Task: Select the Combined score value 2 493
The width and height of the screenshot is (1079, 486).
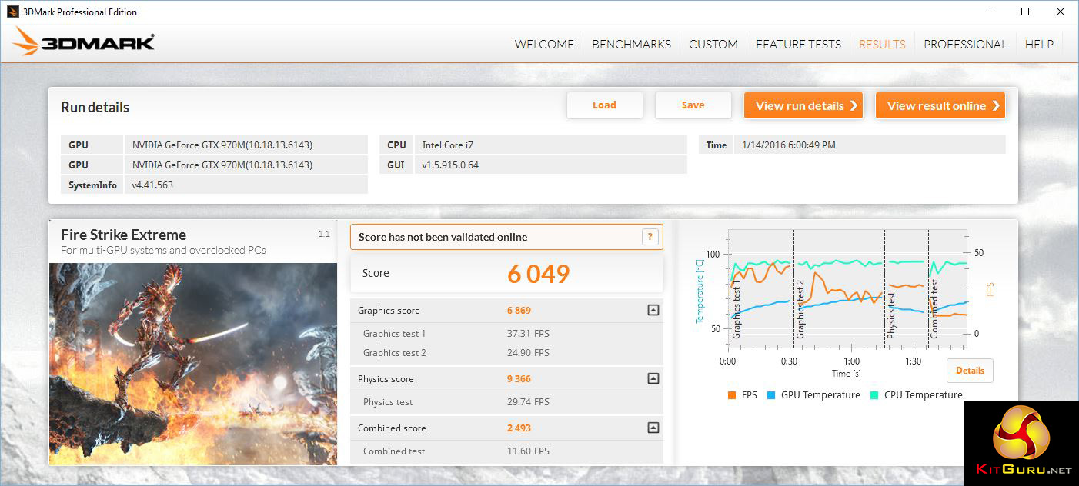Action: coord(519,428)
